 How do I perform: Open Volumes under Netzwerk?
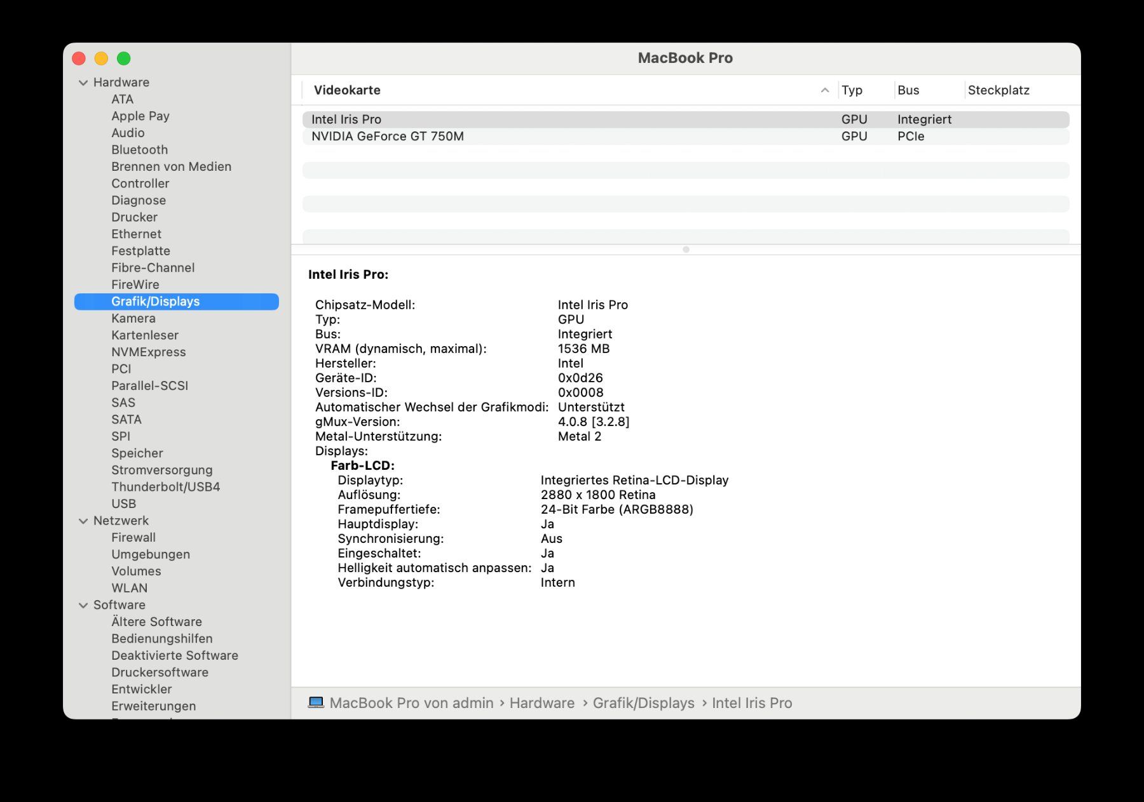136,571
